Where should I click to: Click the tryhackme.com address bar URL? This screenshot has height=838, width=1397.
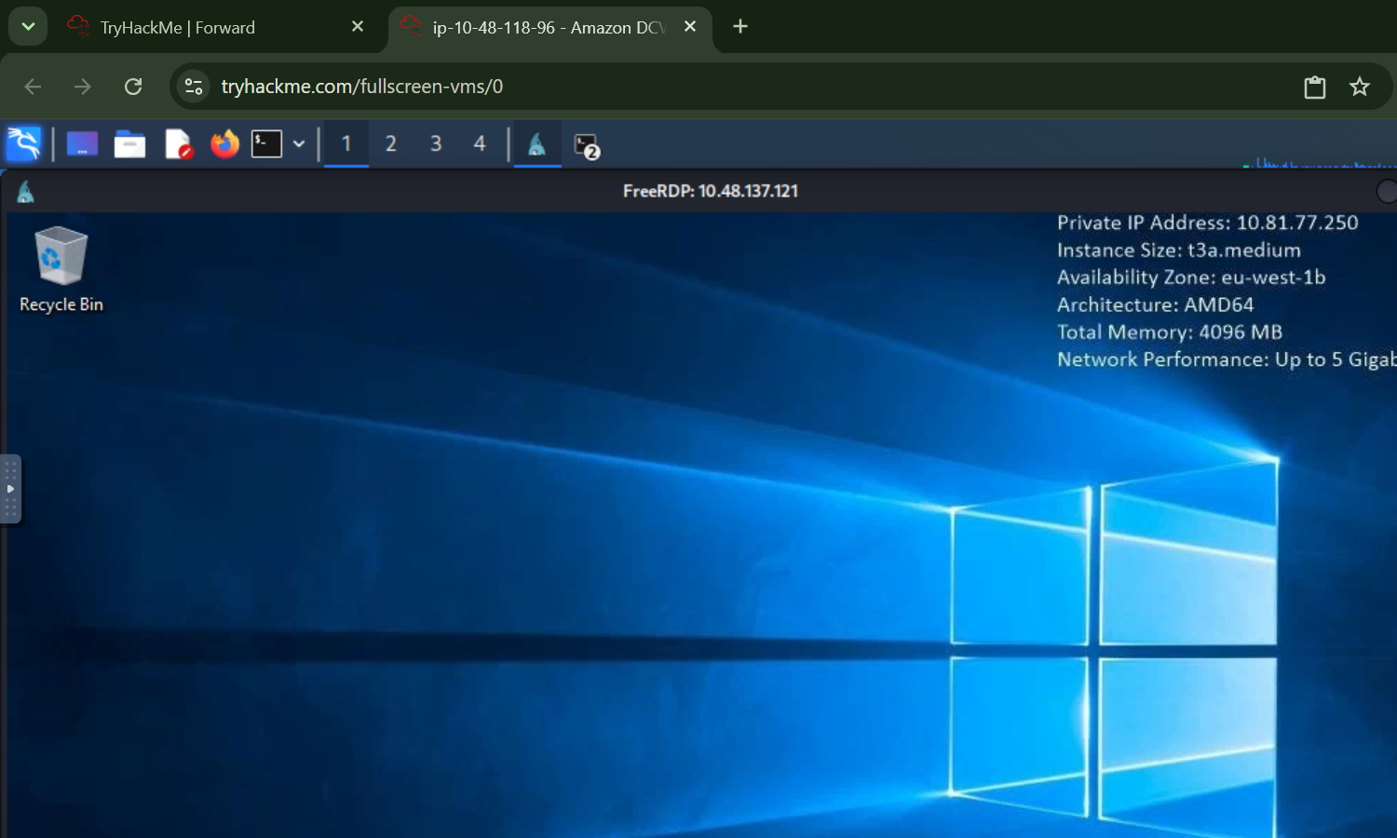362,87
